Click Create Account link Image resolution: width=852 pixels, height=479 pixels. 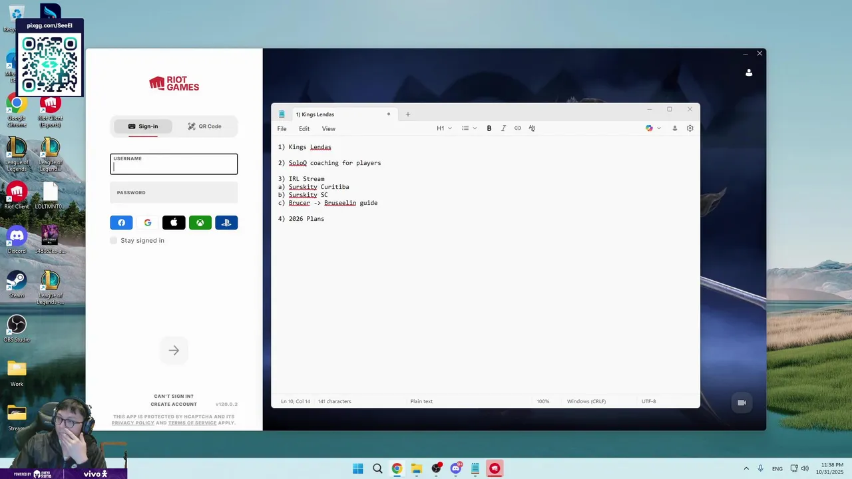(x=174, y=404)
